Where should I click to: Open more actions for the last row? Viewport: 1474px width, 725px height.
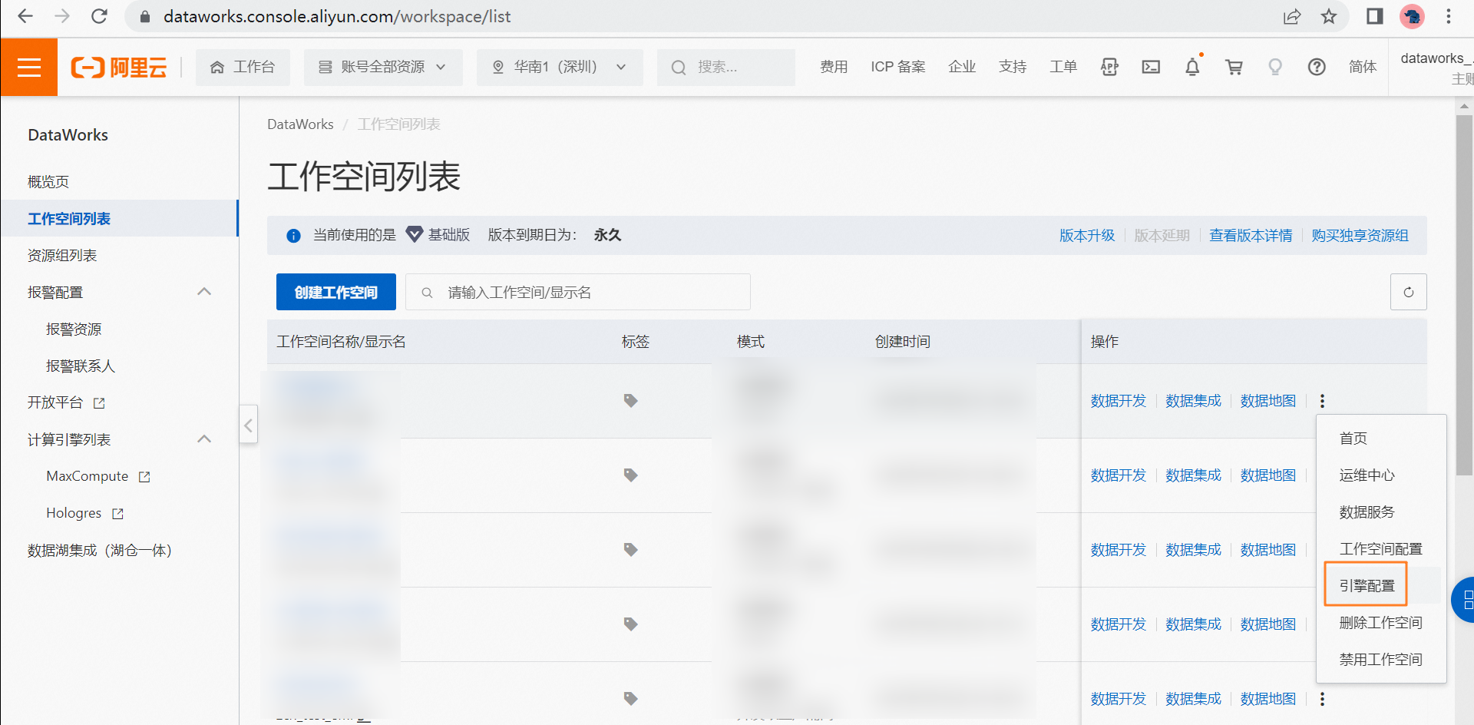coord(1322,699)
